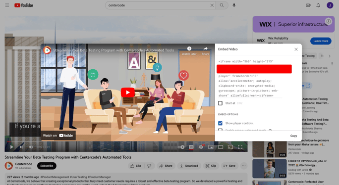Open the Create video icon
Screen dimensions: 339x185
308,5
